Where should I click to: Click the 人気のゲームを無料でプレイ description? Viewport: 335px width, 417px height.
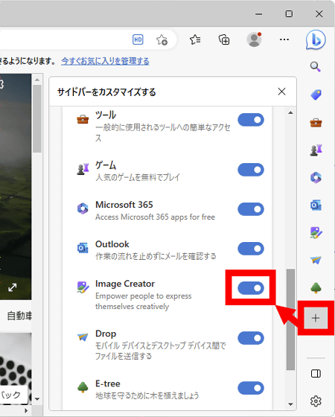pyautogui.click(x=138, y=177)
